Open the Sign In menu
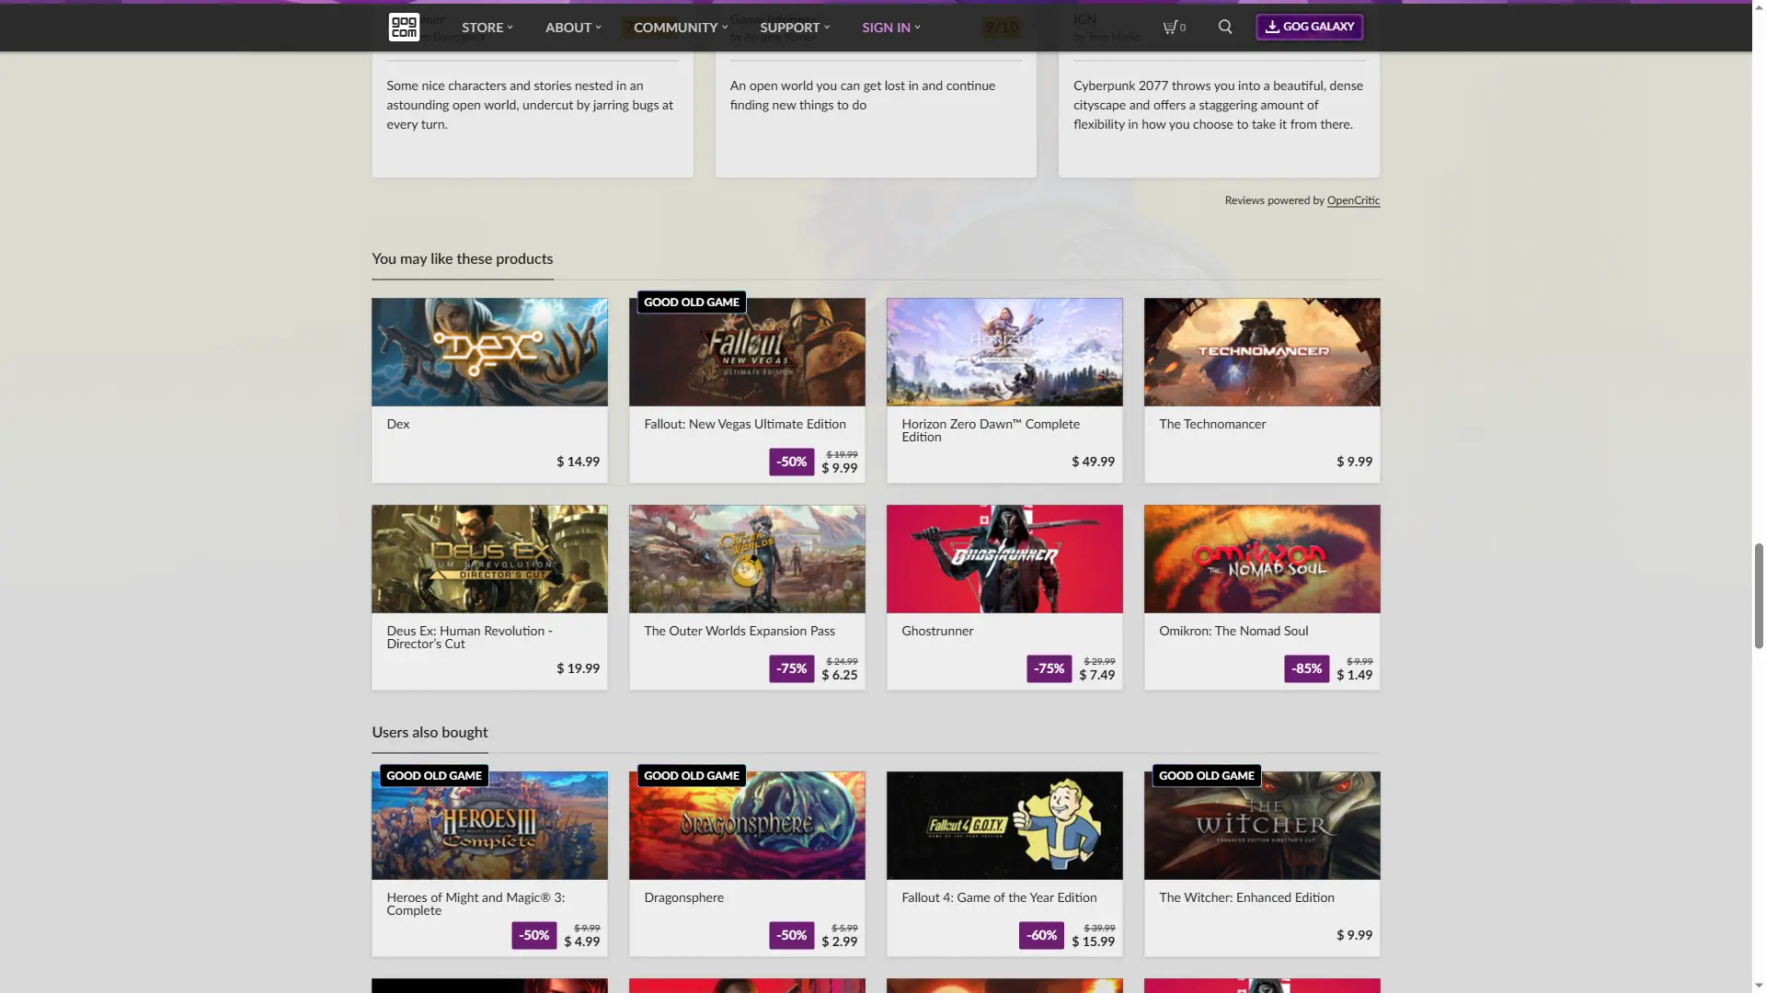The height and width of the screenshot is (993, 1766). pyautogui.click(x=890, y=28)
